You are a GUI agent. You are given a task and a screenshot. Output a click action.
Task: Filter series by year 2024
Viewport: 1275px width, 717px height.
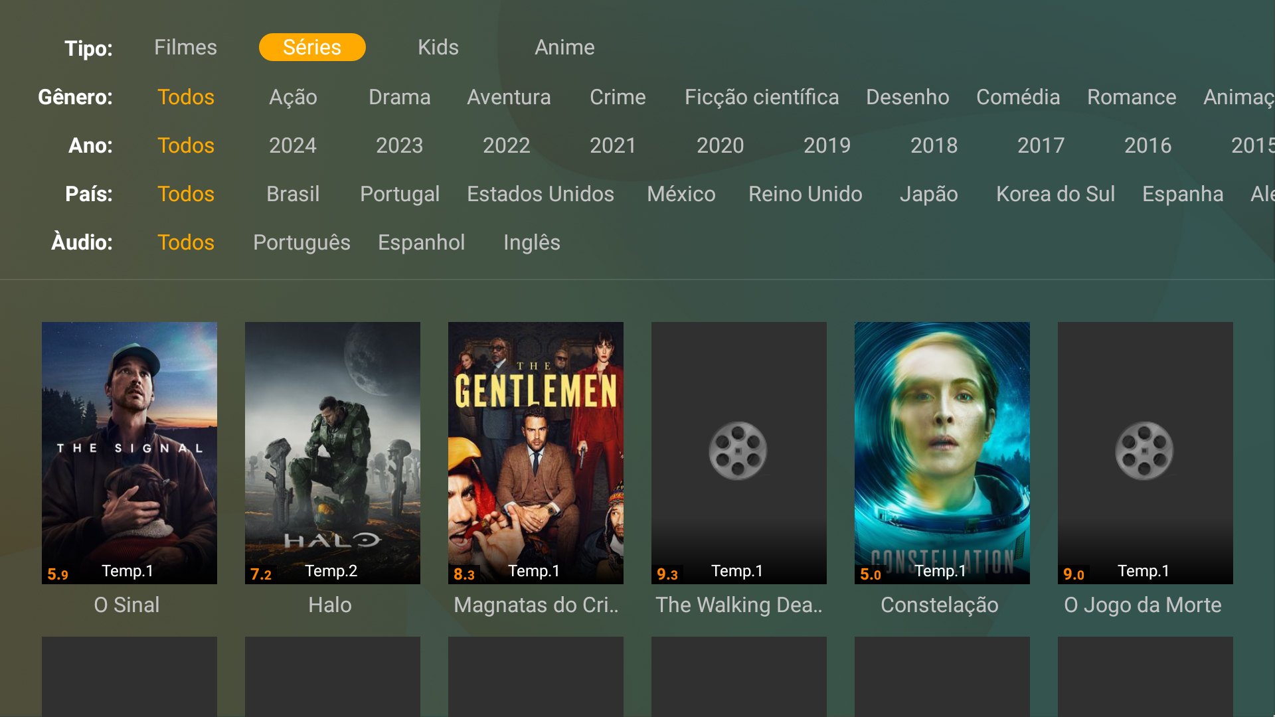click(x=293, y=145)
